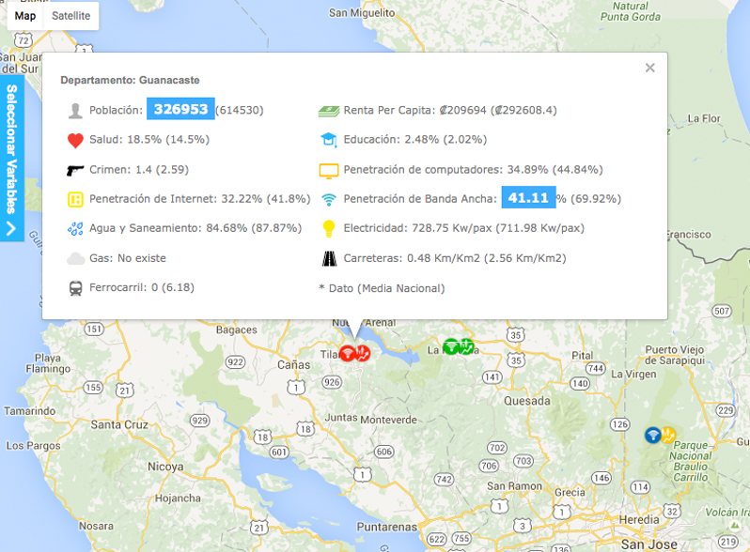Click the graduation cap Educación icon
Screen dimensions: 750x552
[328, 140]
